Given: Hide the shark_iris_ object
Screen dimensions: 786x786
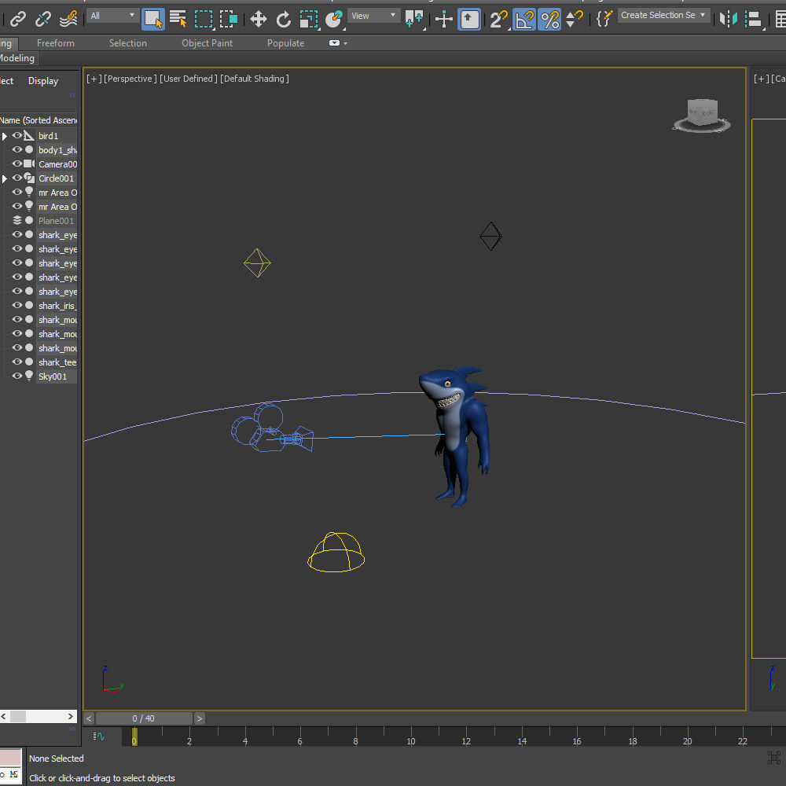Looking at the screenshot, I should click(17, 305).
